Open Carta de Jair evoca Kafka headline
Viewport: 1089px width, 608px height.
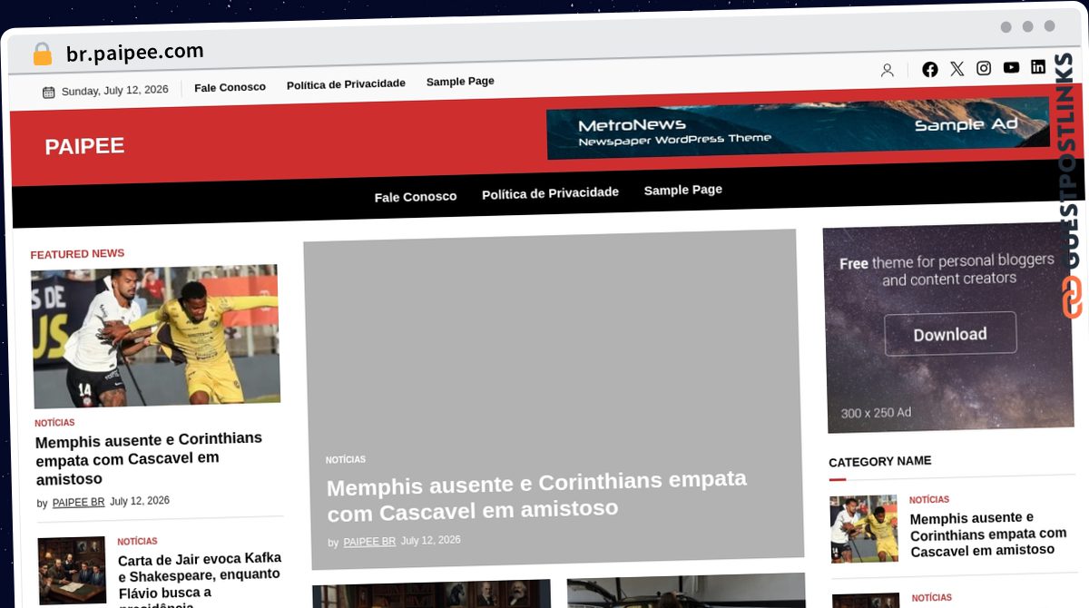[x=200, y=579]
